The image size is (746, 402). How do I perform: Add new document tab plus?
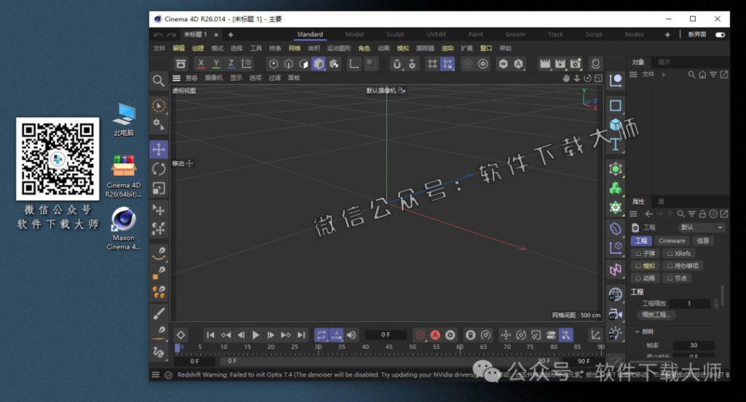click(x=231, y=35)
